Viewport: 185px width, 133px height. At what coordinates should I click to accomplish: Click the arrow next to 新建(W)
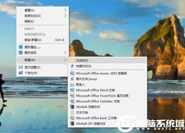65,60
